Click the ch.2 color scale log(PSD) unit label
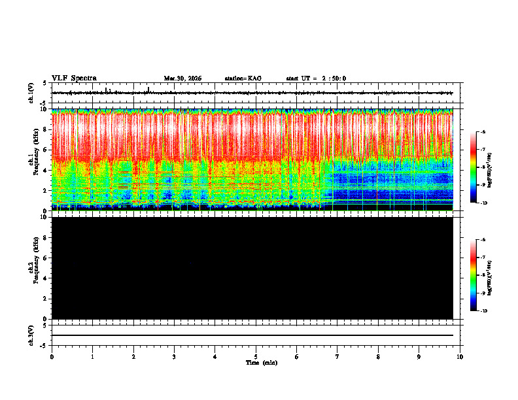This screenshot has width=518, height=400. 490,278
